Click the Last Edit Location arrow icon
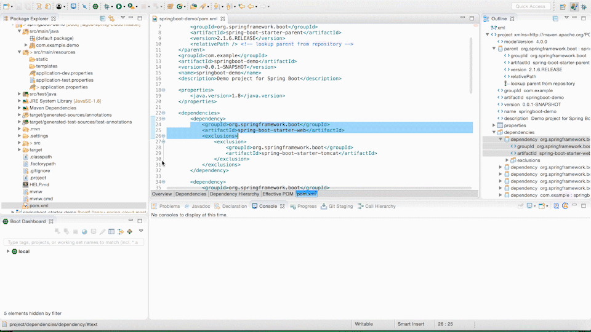The width and height of the screenshot is (591, 332). 241,6
